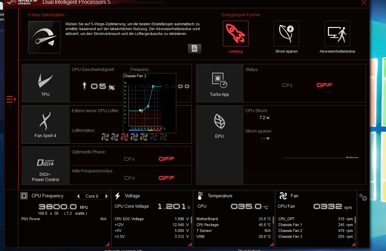This screenshot has width=386, height=251.
Task: Click the last dimmed fan icon in Lüfterstatus
Action: click(163, 137)
